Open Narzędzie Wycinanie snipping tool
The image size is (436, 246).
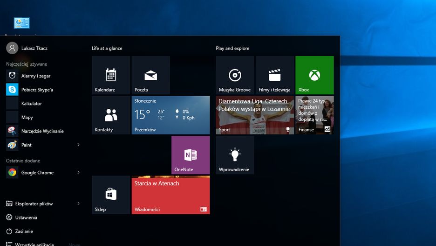[42, 131]
